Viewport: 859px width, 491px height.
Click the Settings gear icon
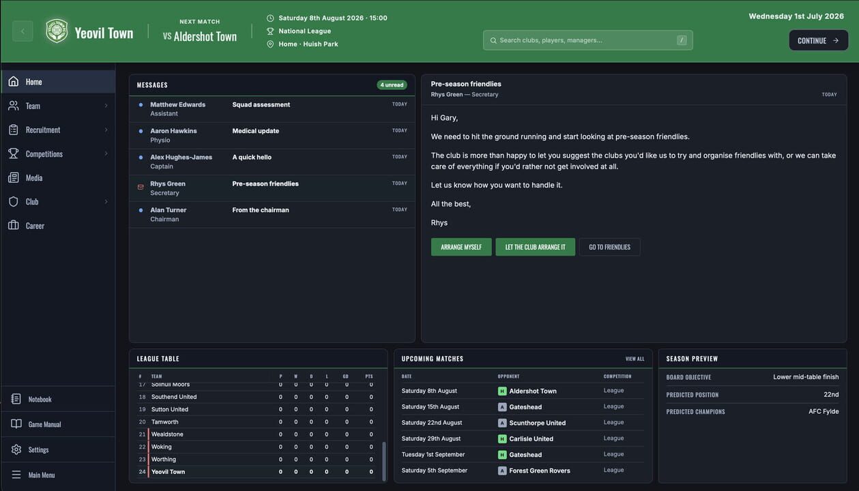click(16, 449)
